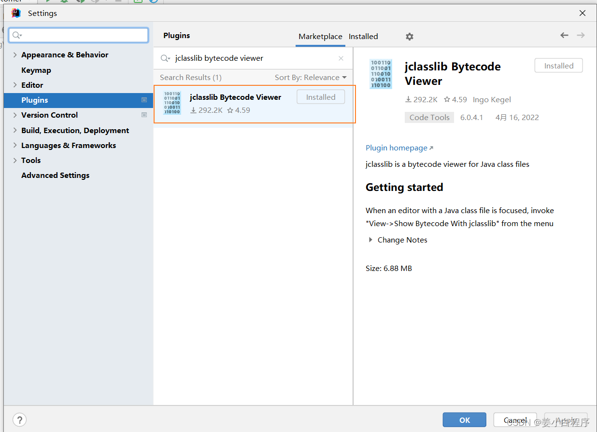Switch to the Installed tab

(363, 37)
